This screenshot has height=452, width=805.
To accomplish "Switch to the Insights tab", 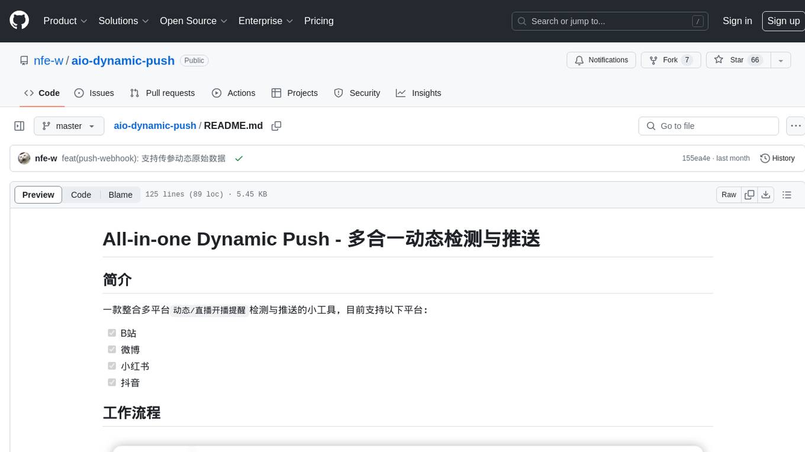I will (418, 93).
